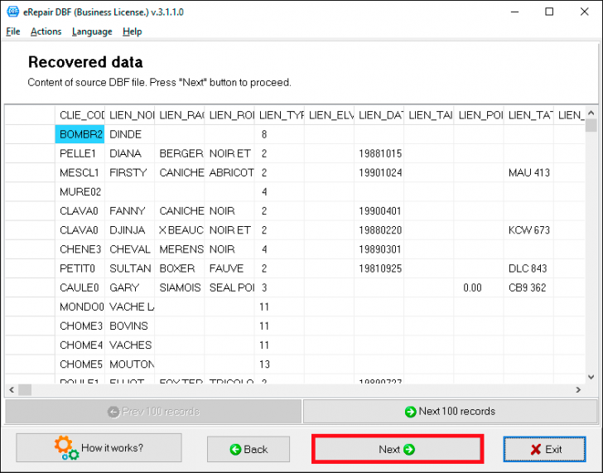603x473 pixels.
Task: Click the horizontal scrollbar right arrow
Action: pos(578,390)
